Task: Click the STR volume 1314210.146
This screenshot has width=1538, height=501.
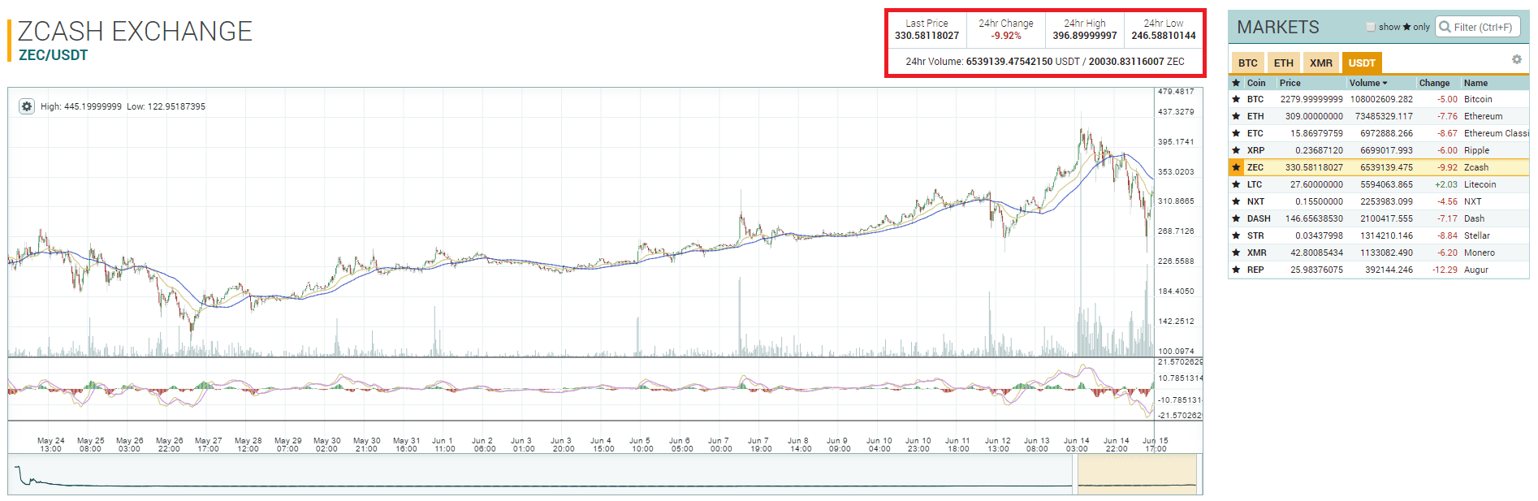Action: pyautogui.click(x=1386, y=235)
